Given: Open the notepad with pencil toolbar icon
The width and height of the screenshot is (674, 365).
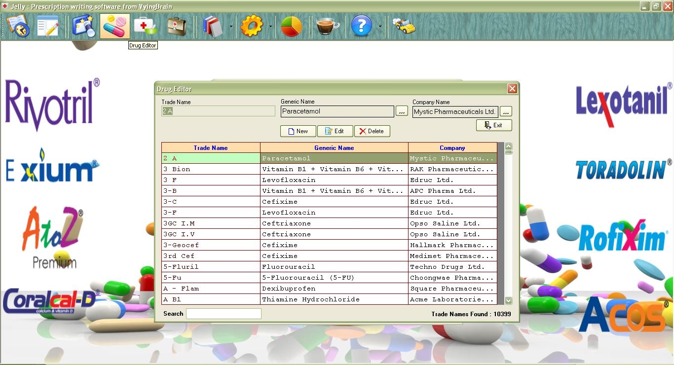Looking at the screenshot, I should click(48, 26).
